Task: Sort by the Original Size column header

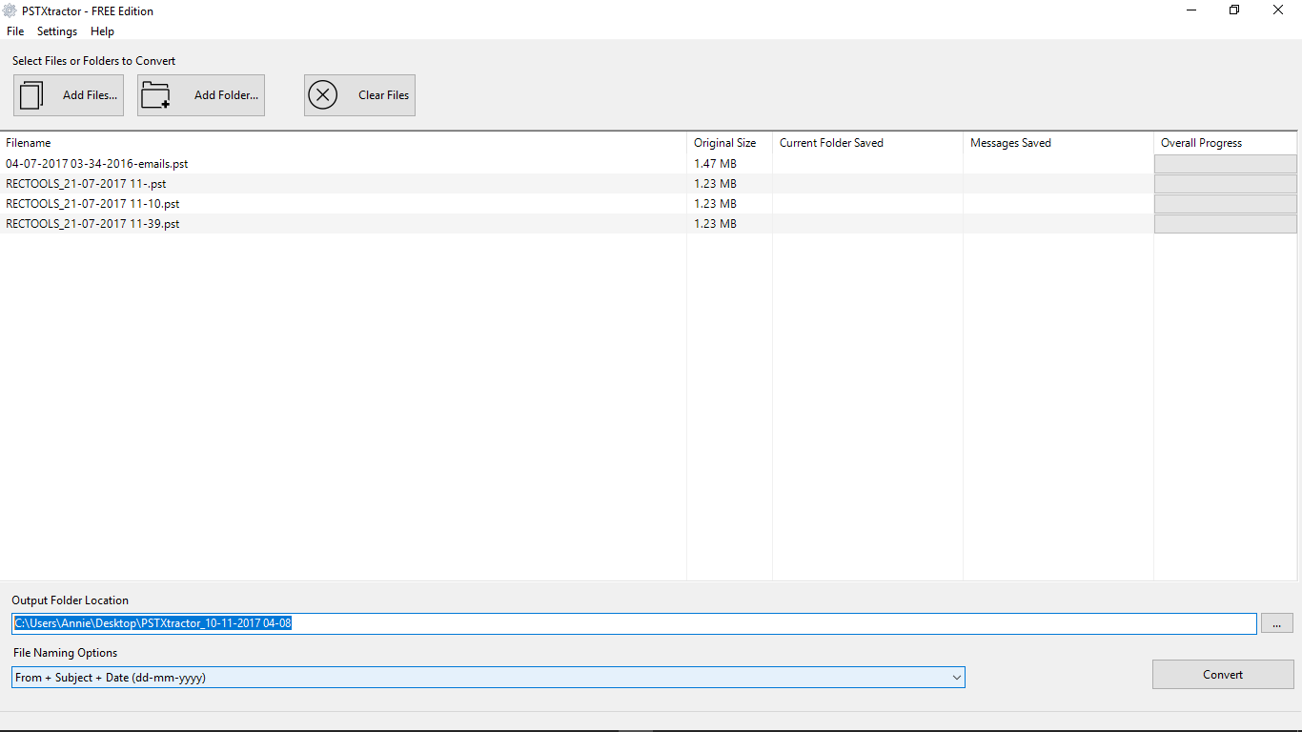Action: tap(724, 143)
